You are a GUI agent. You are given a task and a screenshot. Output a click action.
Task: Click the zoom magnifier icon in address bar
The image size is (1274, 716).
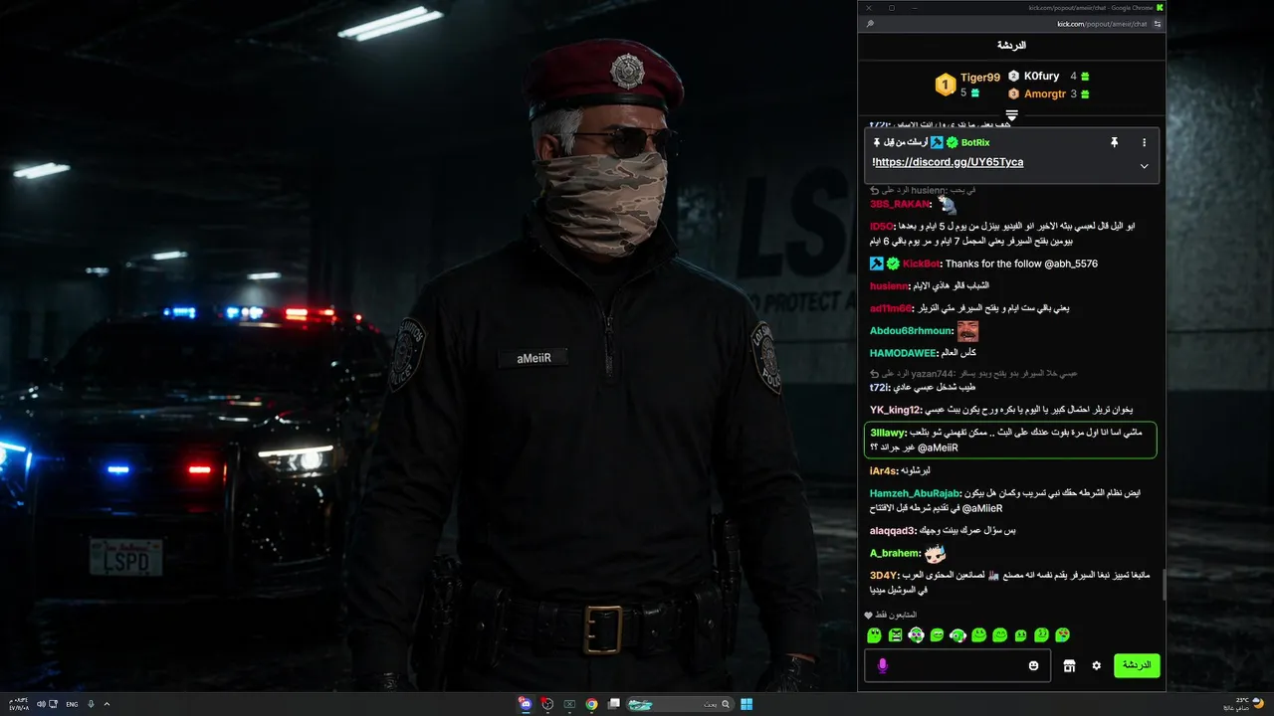pos(870,24)
